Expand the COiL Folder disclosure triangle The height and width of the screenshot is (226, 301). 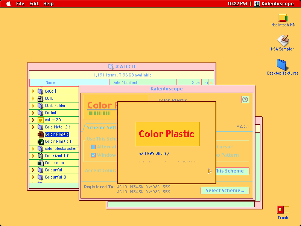(33, 105)
